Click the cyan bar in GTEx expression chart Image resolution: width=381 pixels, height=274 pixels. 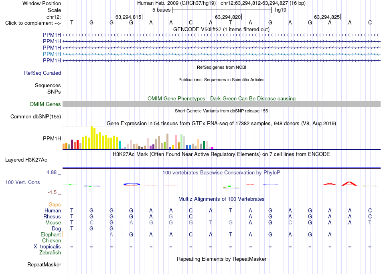point(120,145)
